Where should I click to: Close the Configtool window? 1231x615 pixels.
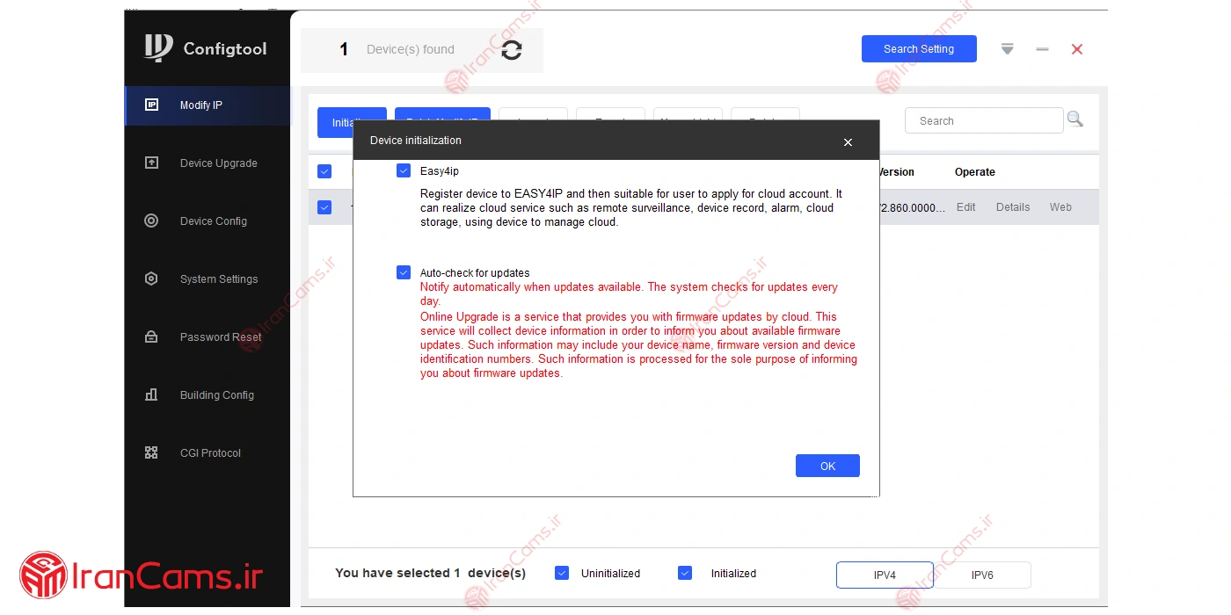point(1077,49)
